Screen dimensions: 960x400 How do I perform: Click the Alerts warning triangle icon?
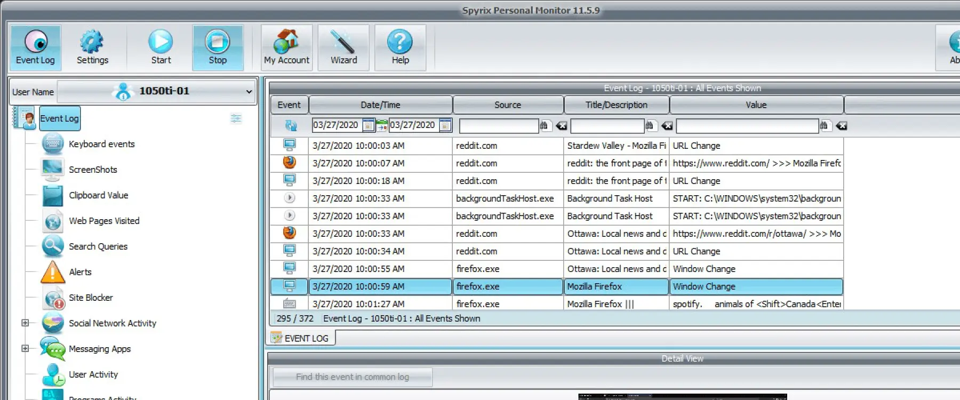tap(53, 272)
